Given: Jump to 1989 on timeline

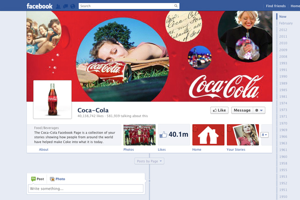Looking at the screenshot, I should pyautogui.click(x=283, y=83).
